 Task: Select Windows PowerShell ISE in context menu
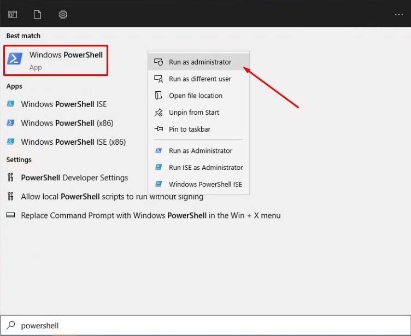tap(199, 184)
